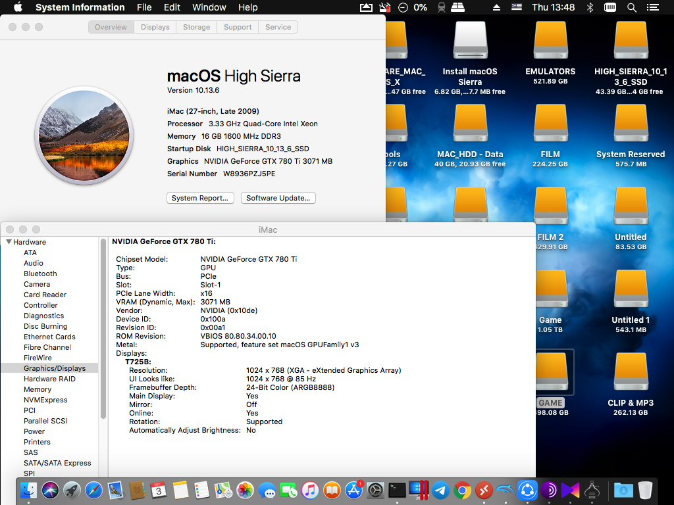Open System Information caliper icon in Dock
Image resolution: width=674 pixels, height=505 pixels.
pyautogui.click(x=592, y=490)
